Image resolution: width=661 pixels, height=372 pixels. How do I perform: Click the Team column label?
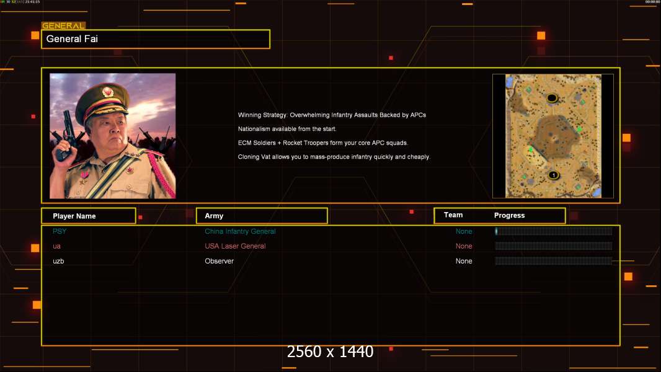[x=453, y=215]
